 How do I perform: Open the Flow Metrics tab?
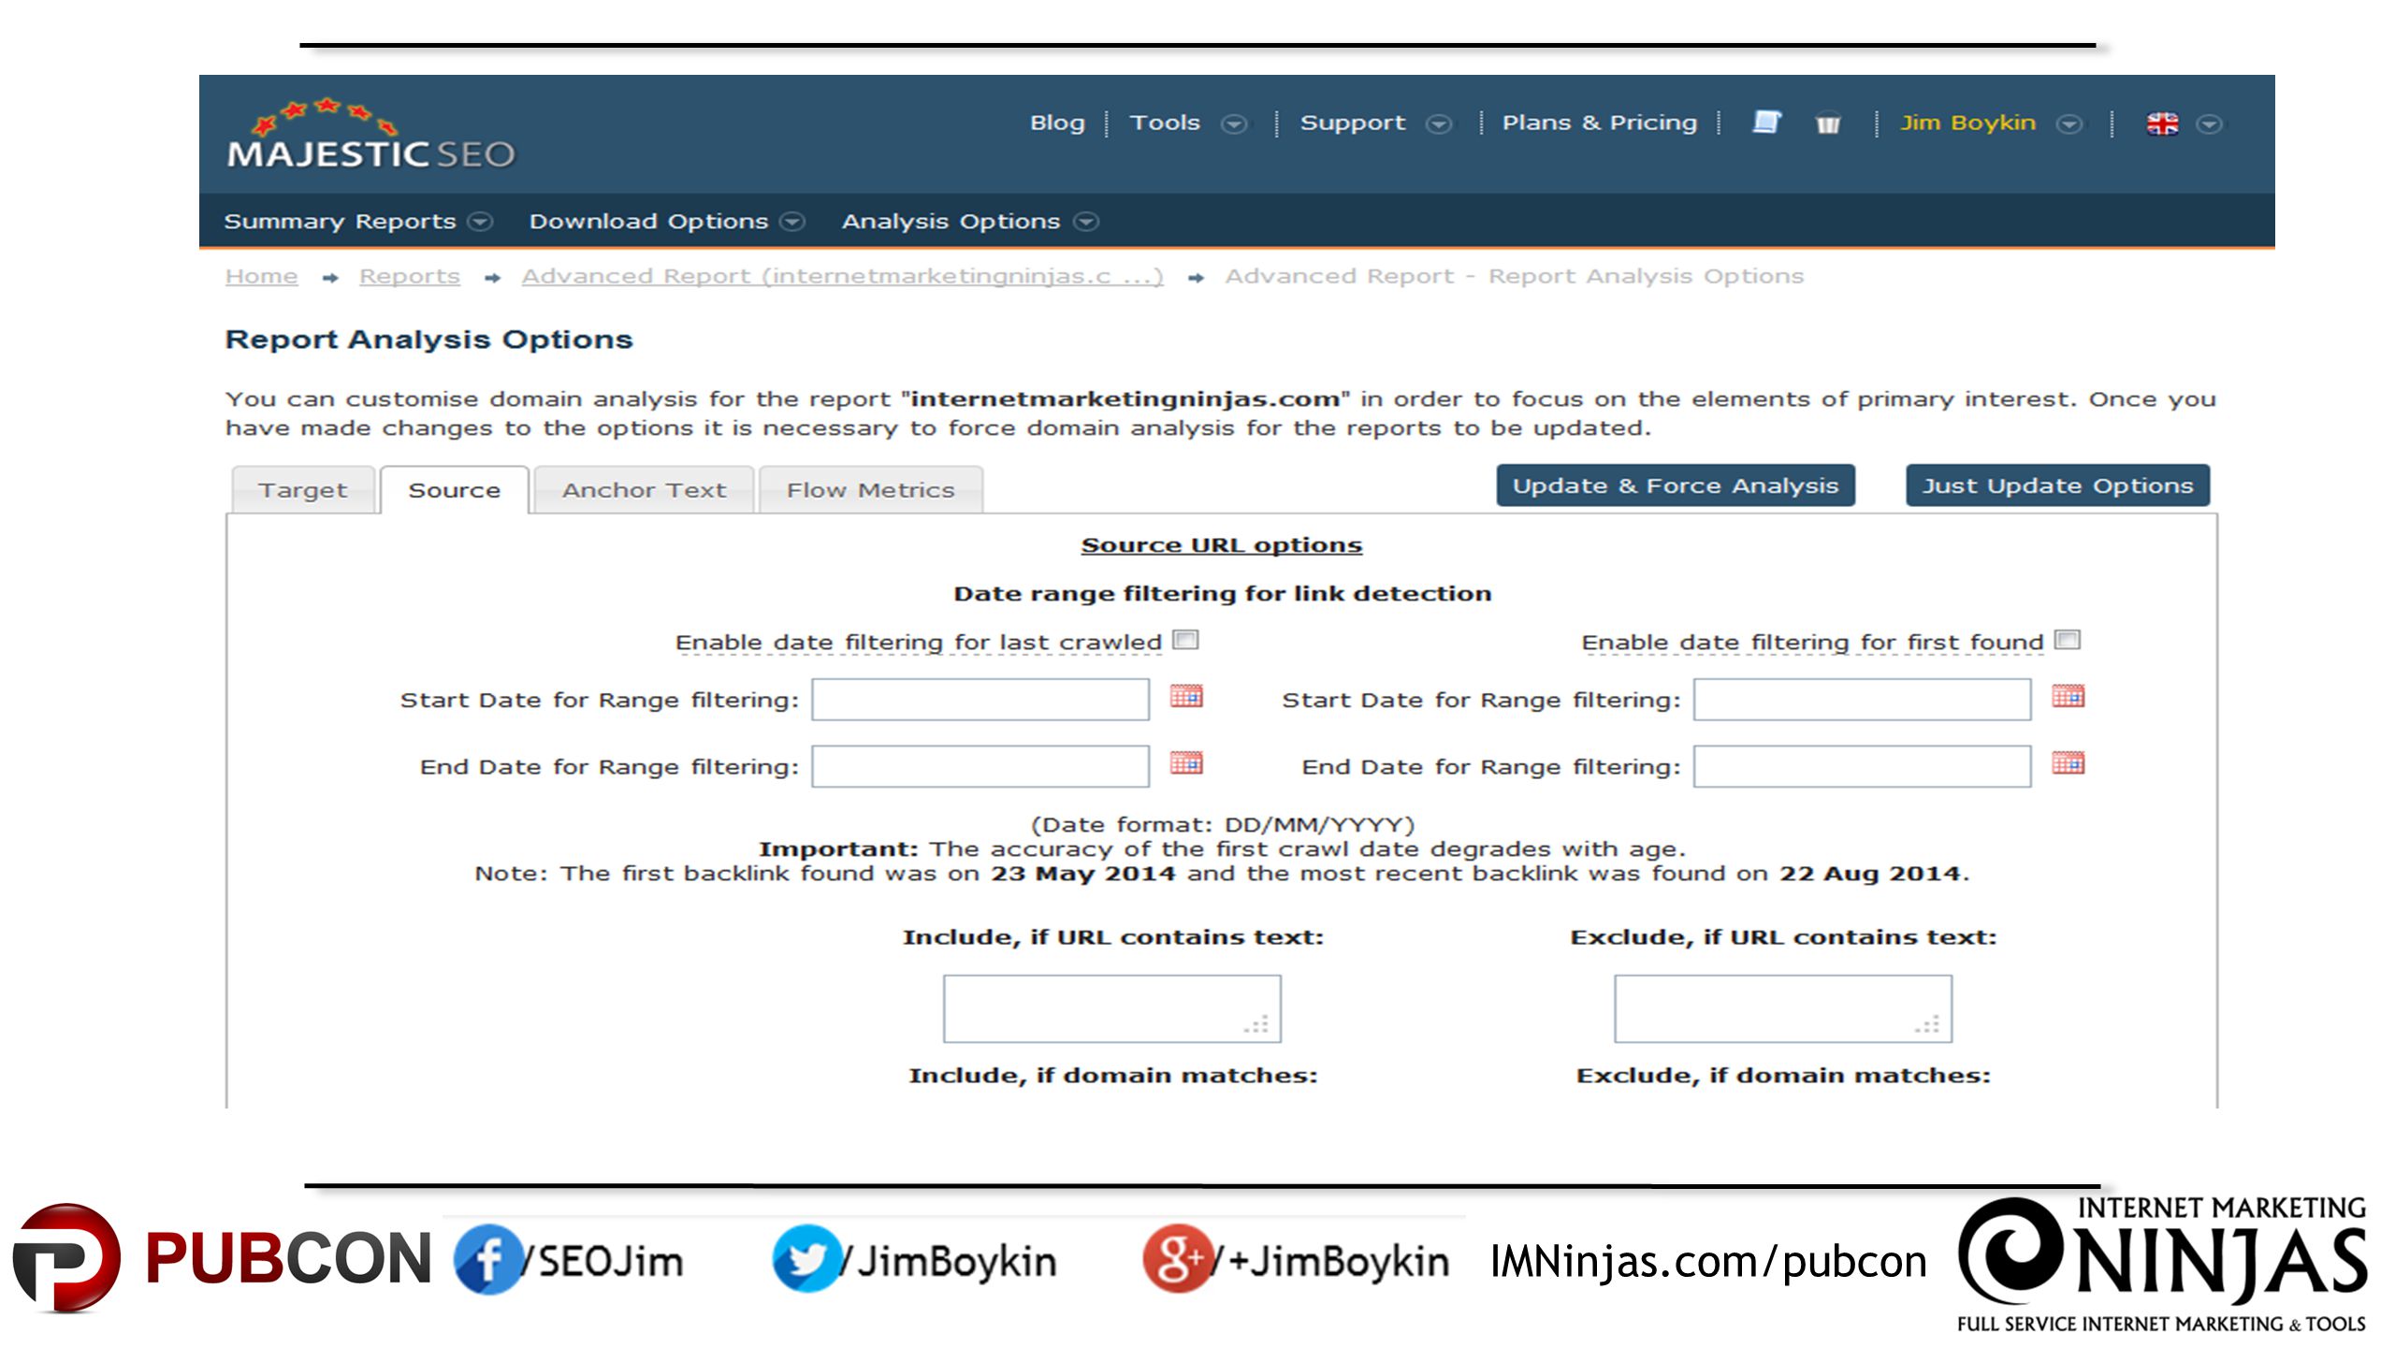click(x=870, y=490)
